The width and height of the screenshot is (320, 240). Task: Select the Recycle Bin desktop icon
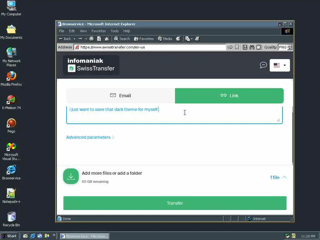(x=11, y=219)
